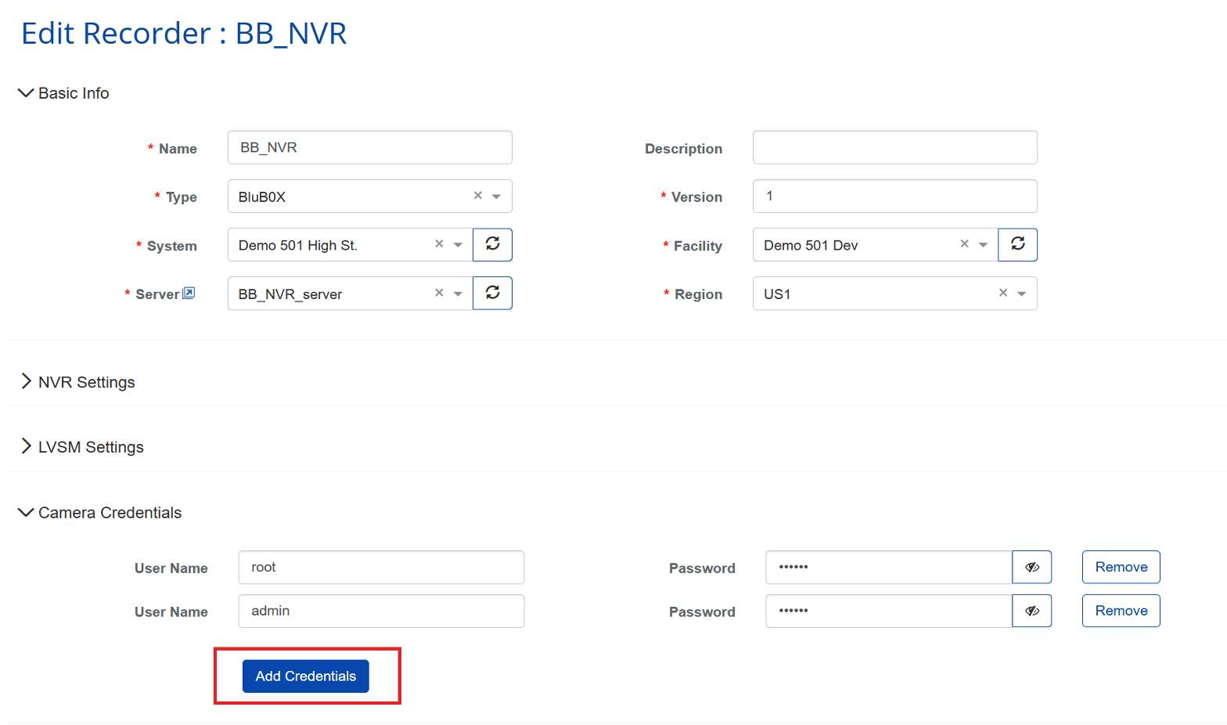
Task: Clear the Type field BluB0X selection
Action: click(477, 196)
